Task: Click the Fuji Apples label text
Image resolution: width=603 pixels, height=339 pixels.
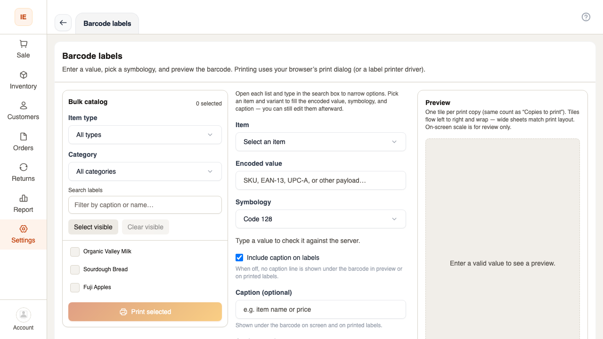Action: pos(97,287)
